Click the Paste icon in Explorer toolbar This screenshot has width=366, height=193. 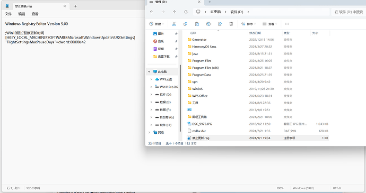click(197, 24)
